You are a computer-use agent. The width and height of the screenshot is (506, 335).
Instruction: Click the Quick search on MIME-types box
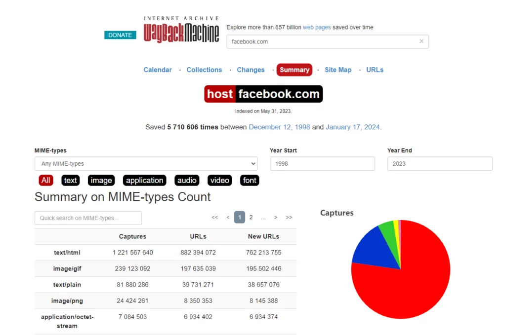click(88, 218)
